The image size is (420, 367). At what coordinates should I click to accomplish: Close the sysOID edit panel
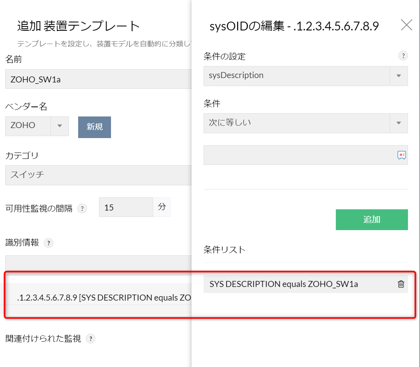point(406,25)
